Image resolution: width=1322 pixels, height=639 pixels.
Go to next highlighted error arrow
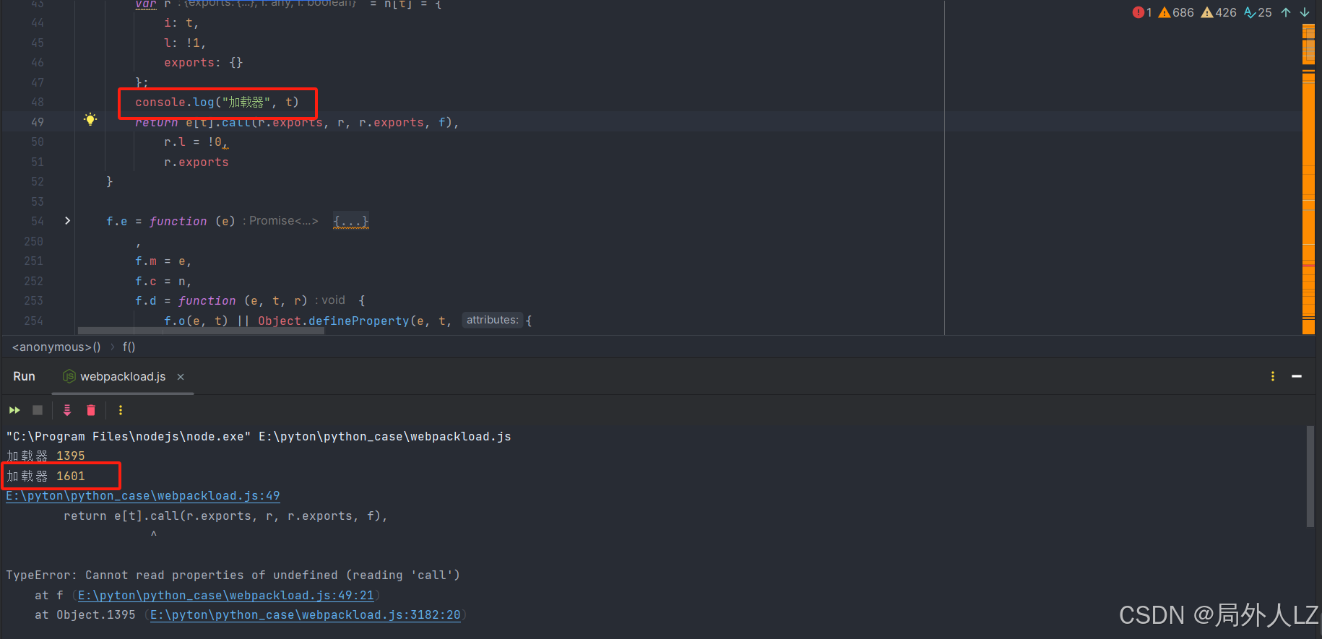(x=1305, y=12)
